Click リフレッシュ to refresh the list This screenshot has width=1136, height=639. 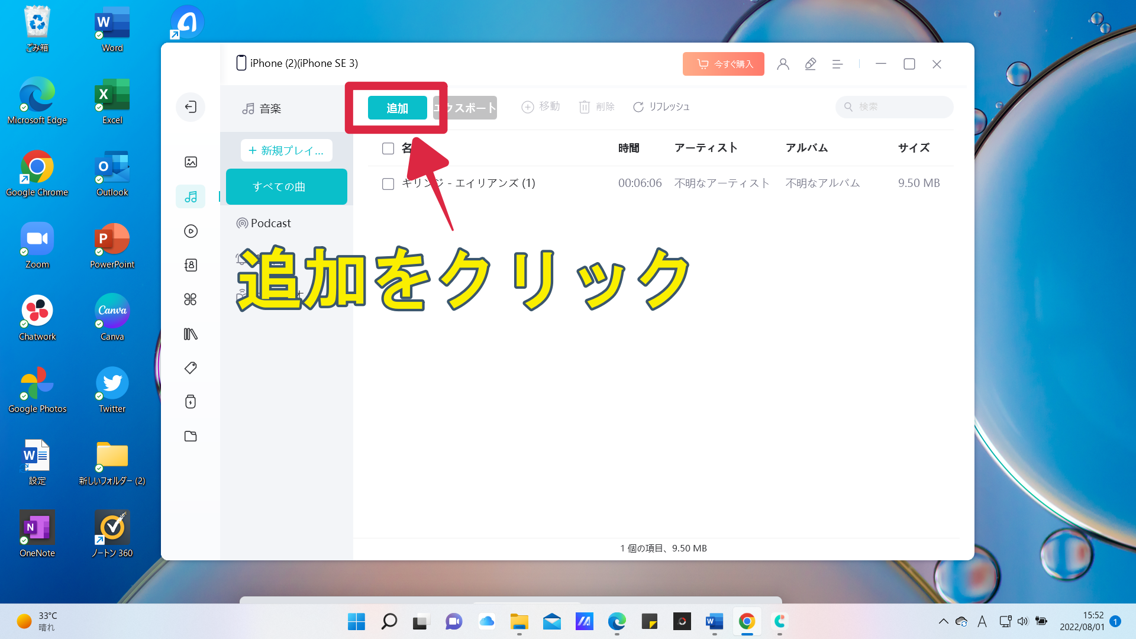point(661,106)
